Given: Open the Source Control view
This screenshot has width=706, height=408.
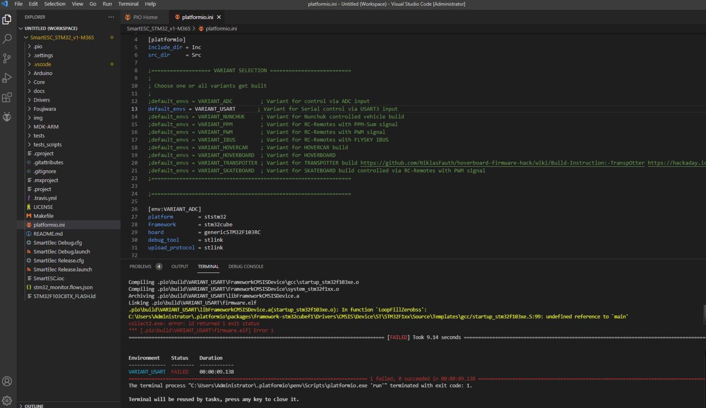Looking at the screenshot, I should [x=7, y=58].
